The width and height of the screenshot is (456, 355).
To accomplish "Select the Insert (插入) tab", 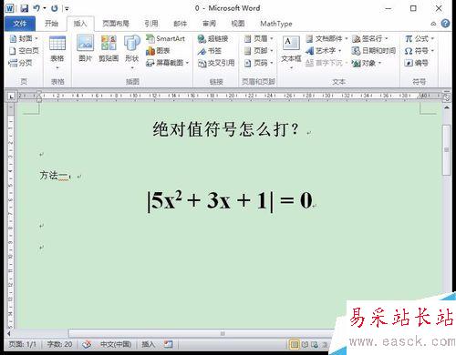I will 80,24.
